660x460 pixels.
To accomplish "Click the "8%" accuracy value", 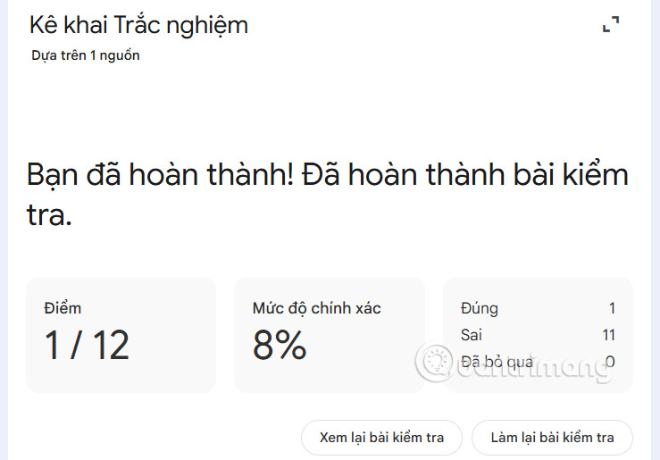I will click(x=279, y=345).
